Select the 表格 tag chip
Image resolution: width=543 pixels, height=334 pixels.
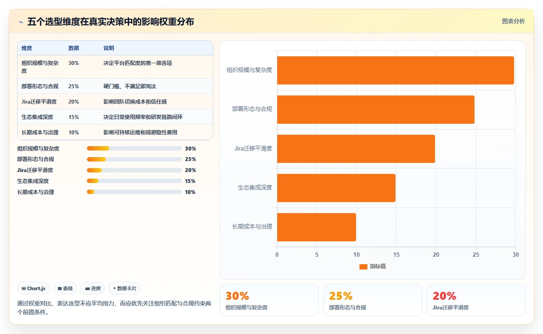pyautogui.click(x=65, y=288)
